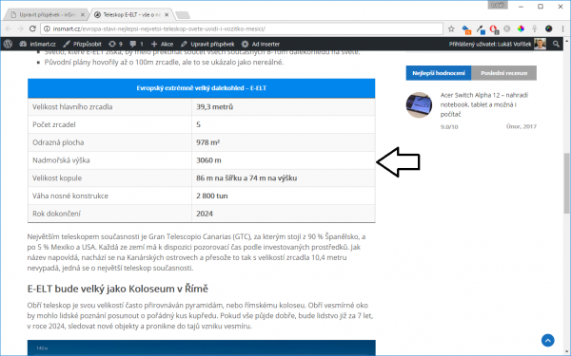The height and width of the screenshot is (356, 571).
Task: Open the dark circular lens extension
Action: (548, 28)
